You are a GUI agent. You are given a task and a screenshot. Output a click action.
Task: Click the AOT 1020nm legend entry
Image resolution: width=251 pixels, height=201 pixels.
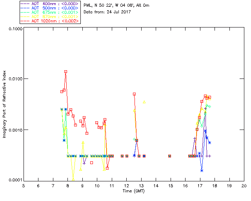pos(50,21)
